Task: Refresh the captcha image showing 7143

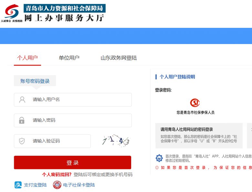Action: tap(116, 141)
